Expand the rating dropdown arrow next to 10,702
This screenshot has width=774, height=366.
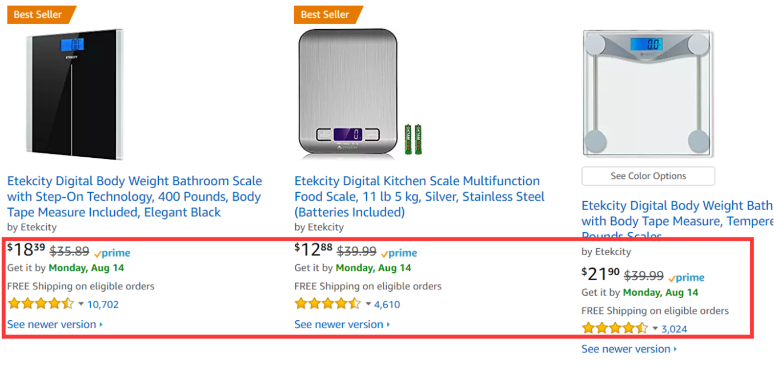pyautogui.click(x=81, y=304)
